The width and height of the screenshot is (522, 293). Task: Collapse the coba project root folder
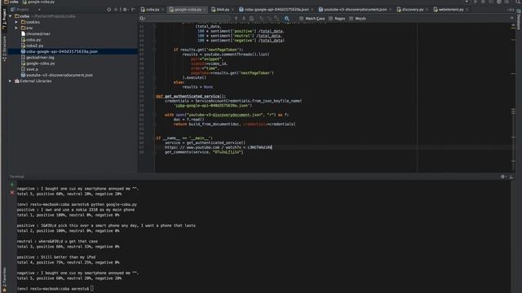[x=11, y=16]
